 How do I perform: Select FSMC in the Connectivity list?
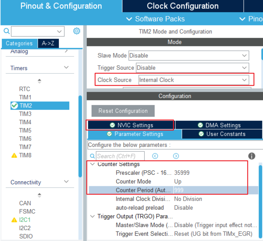(27, 212)
